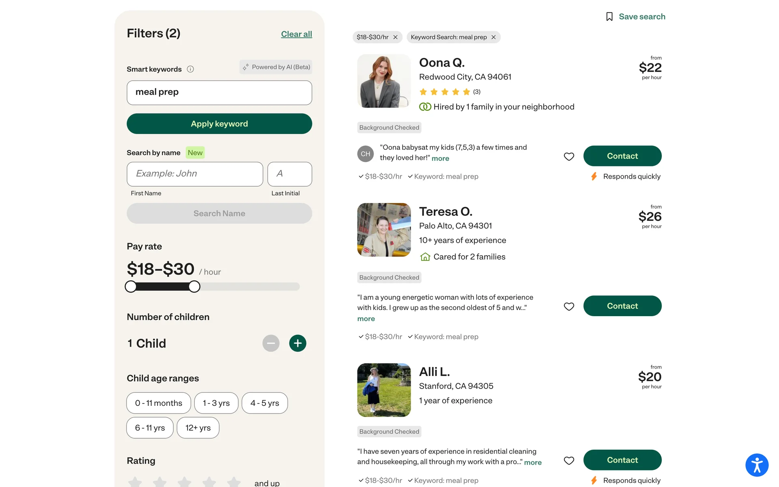
Task: Expand Alli L.'s description with more
Action: (x=533, y=463)
